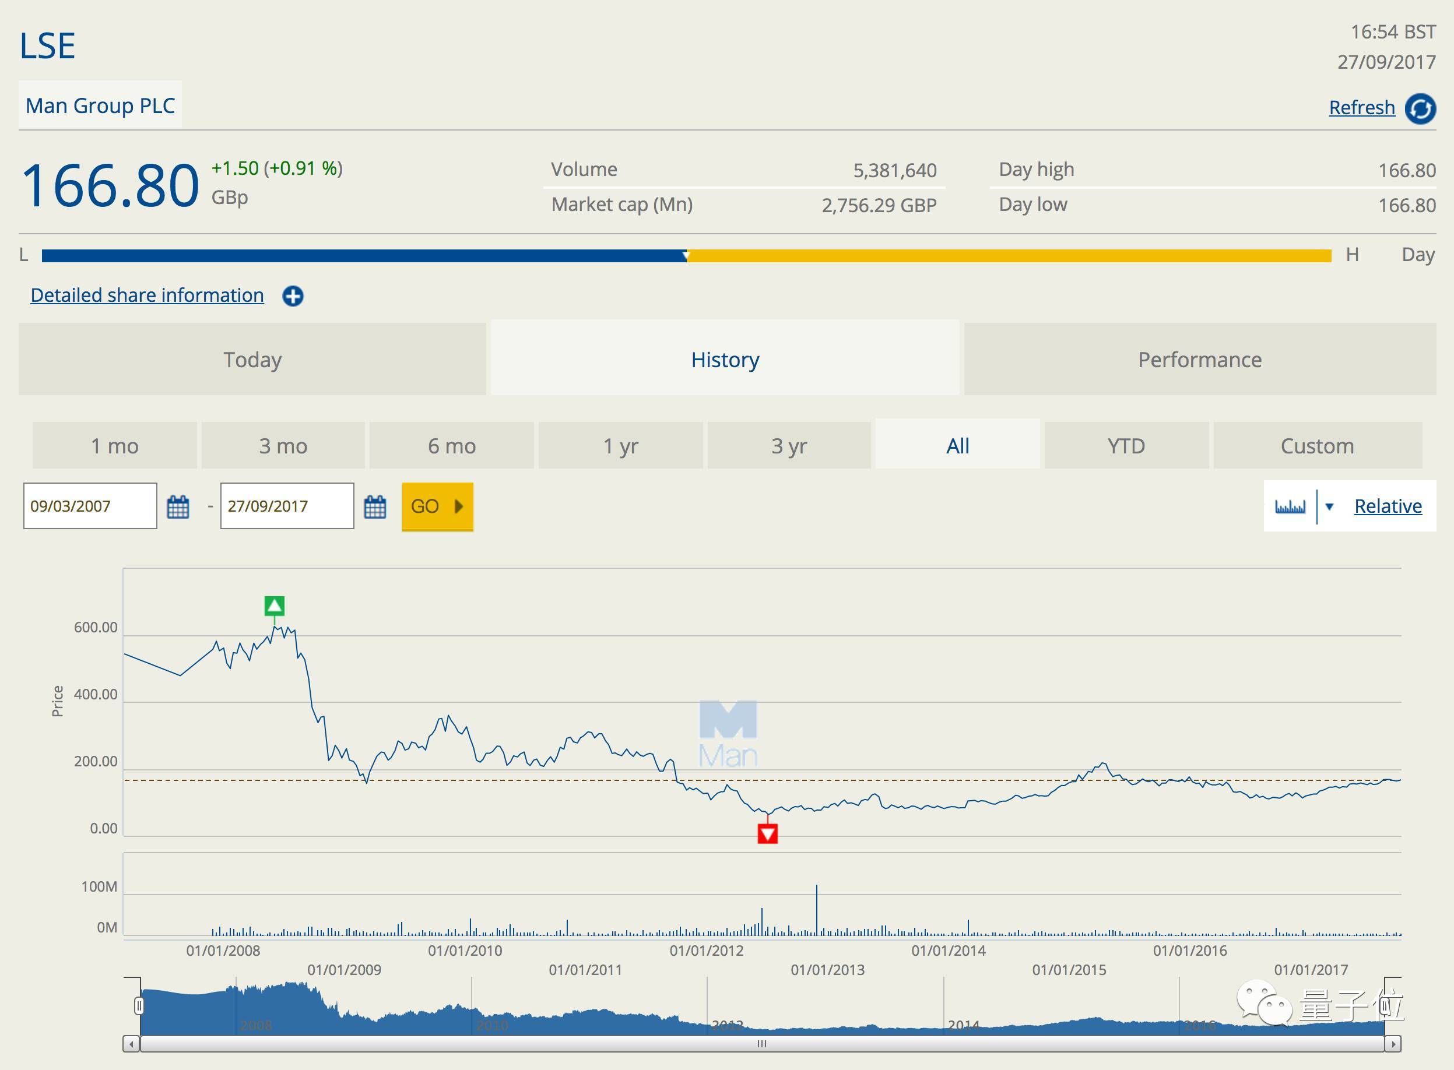The image size is (1454, 1070).
Task: Click the 100M volume axis label
Action: [x=99, y=886]
